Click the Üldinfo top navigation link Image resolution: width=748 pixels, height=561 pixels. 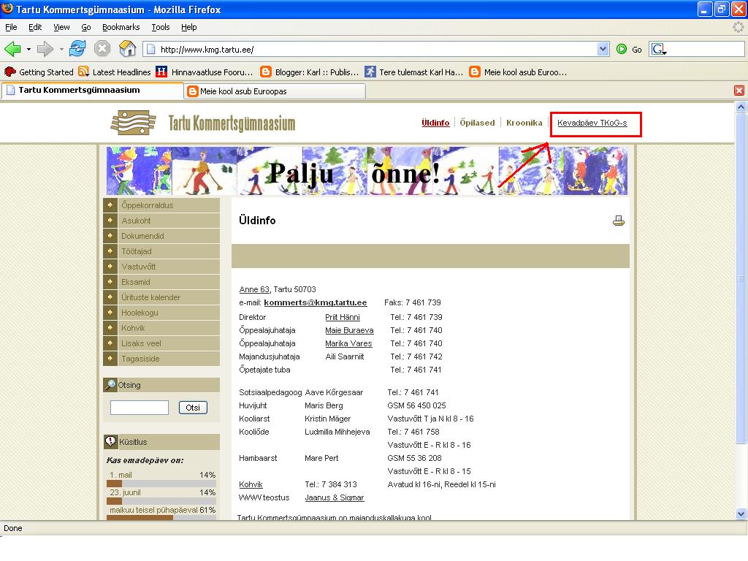435,123
